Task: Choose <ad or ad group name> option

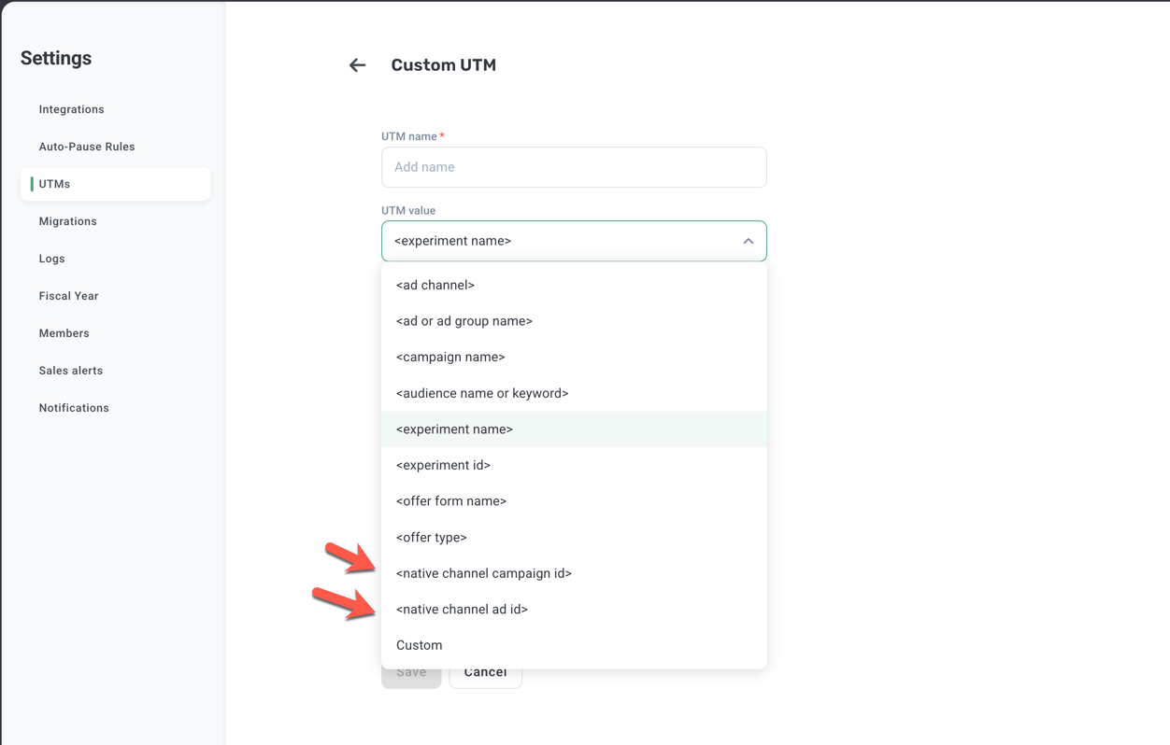Action: pyautogui.click(x=464, y=321)
